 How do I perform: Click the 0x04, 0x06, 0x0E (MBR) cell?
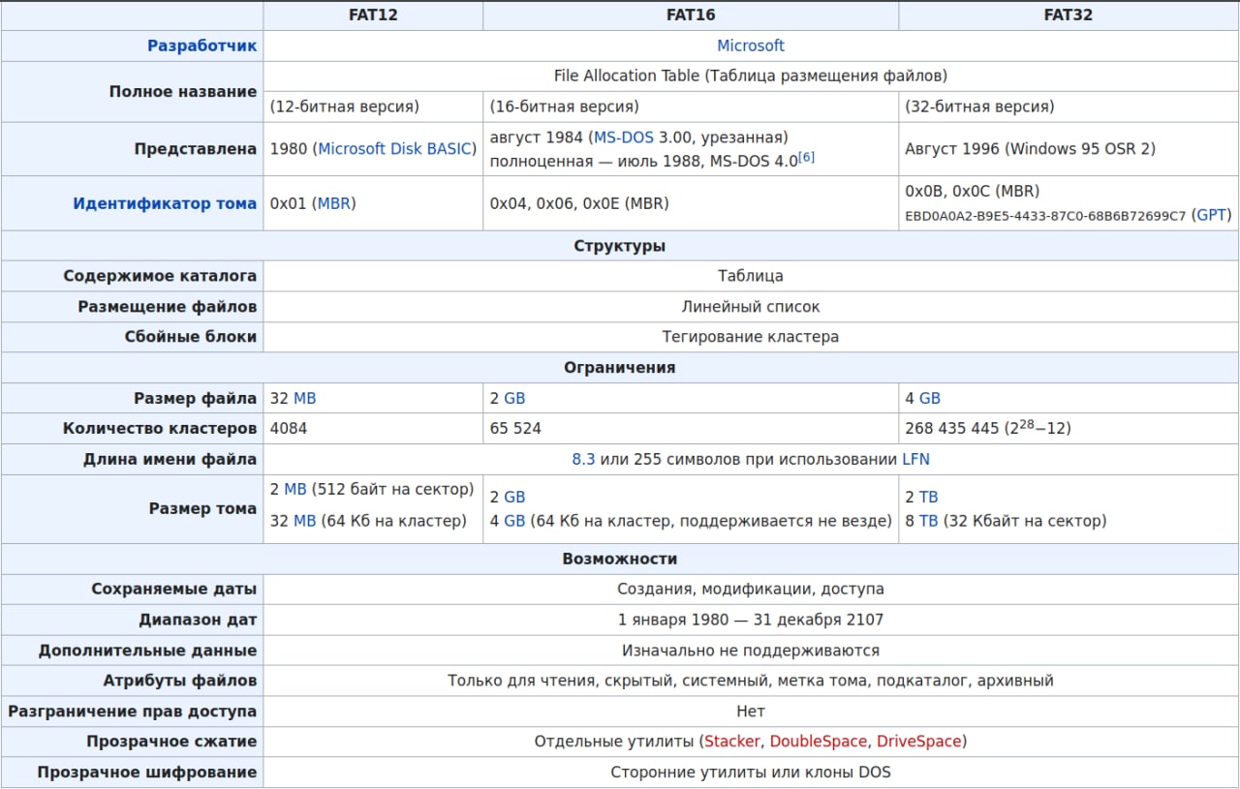click(x=691, y=203)
